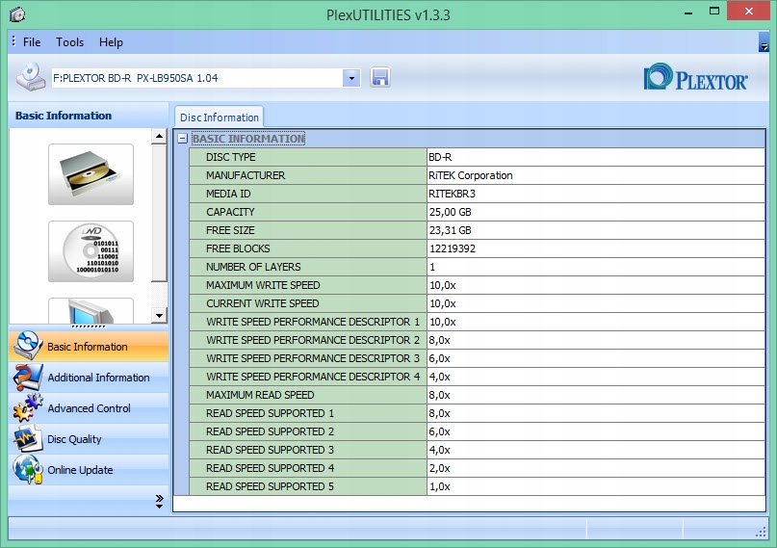Screen dimensions: 777x548
Task: Open the File menu
Action: point(32,42)
